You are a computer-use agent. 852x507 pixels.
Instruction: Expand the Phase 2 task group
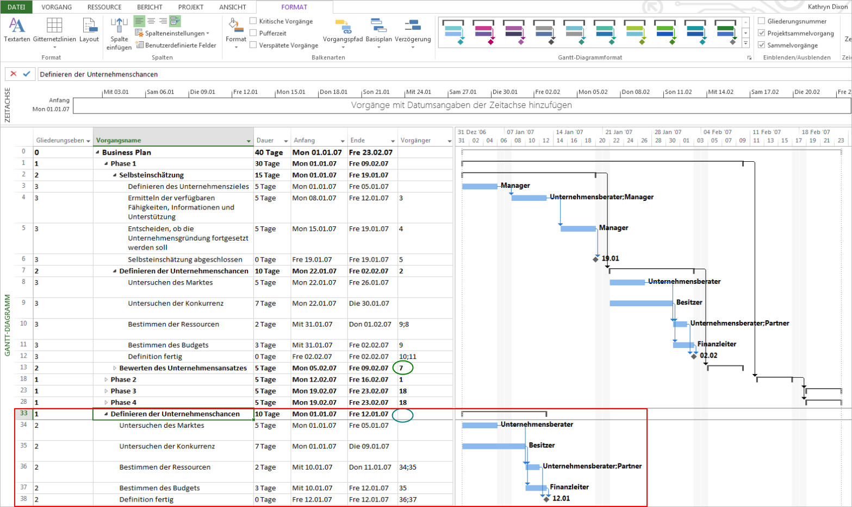tap(107, 379)
